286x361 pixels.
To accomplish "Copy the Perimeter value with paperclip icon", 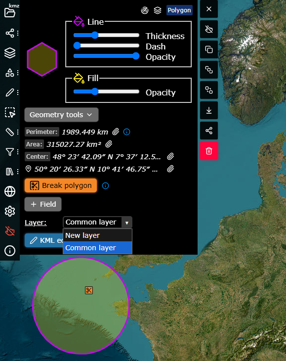I will (x=116, y=132).
